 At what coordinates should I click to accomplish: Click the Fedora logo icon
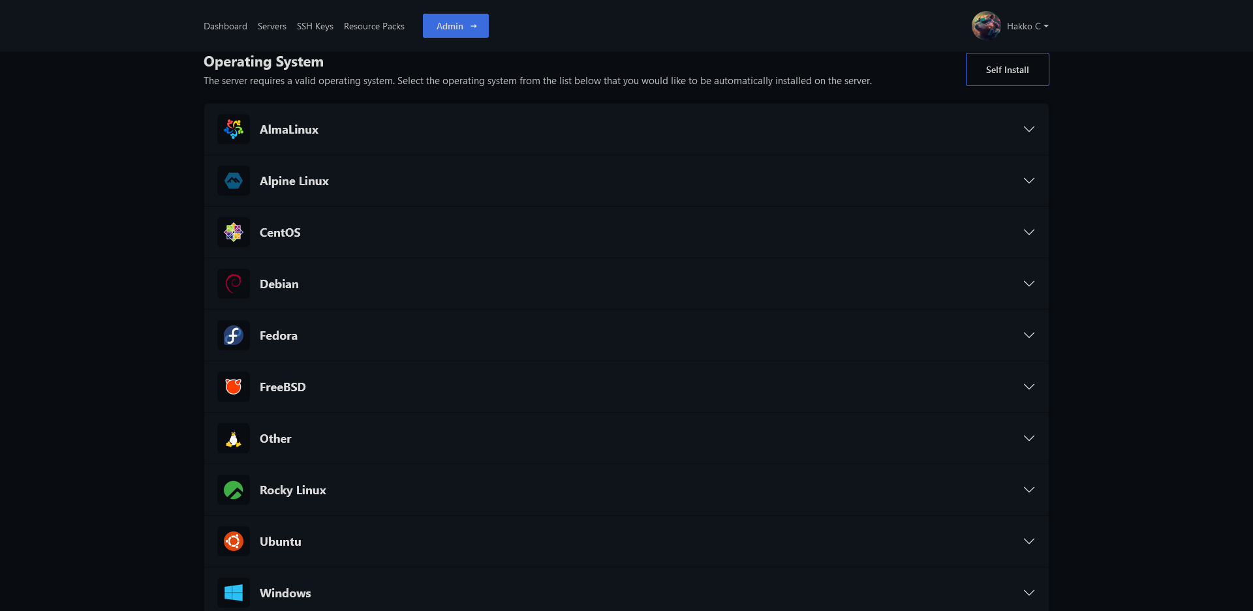(234, 335)
